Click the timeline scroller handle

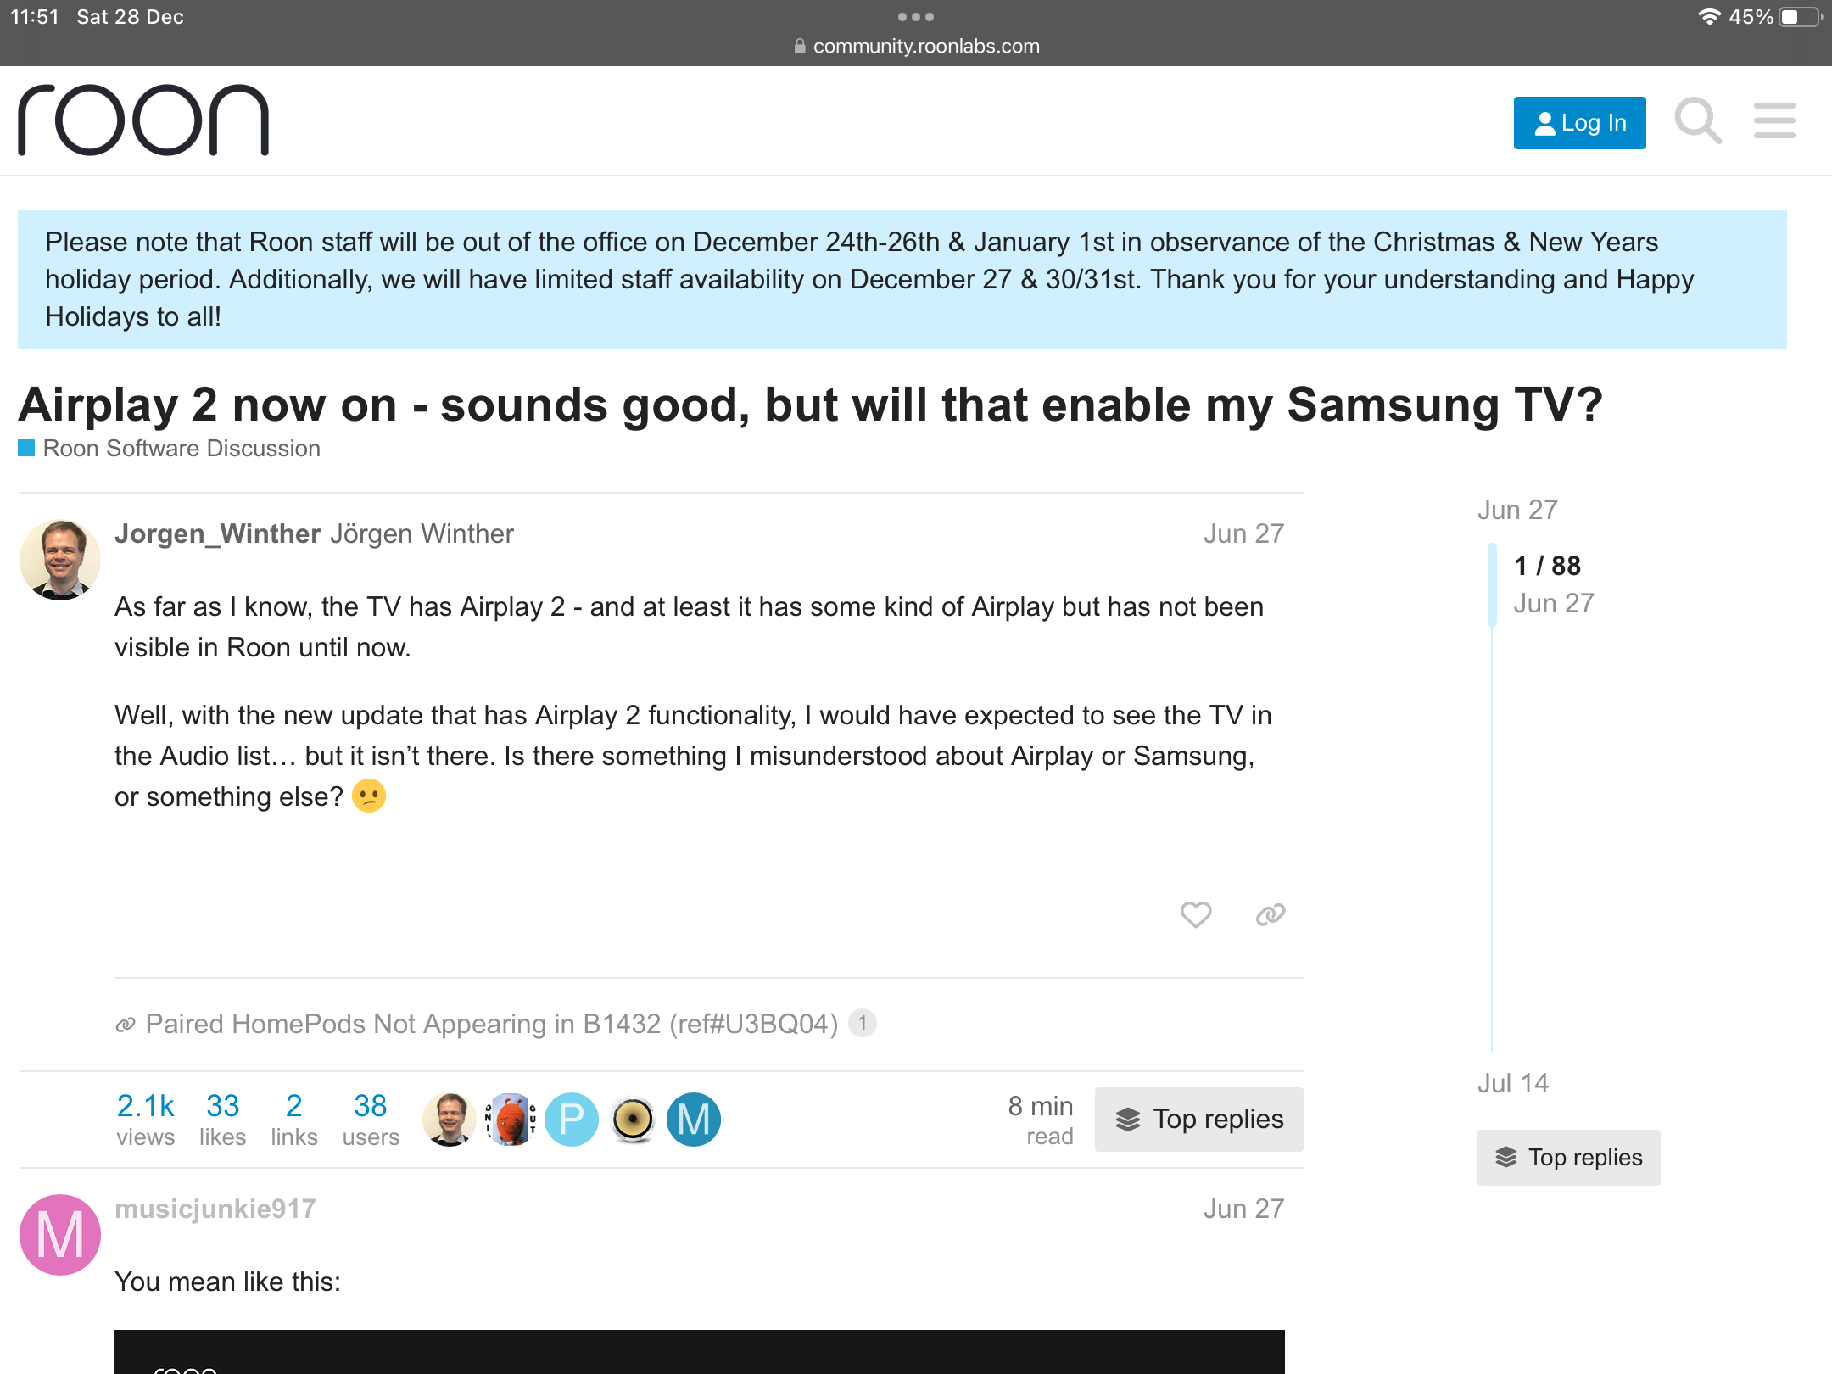coord(1492,585)
